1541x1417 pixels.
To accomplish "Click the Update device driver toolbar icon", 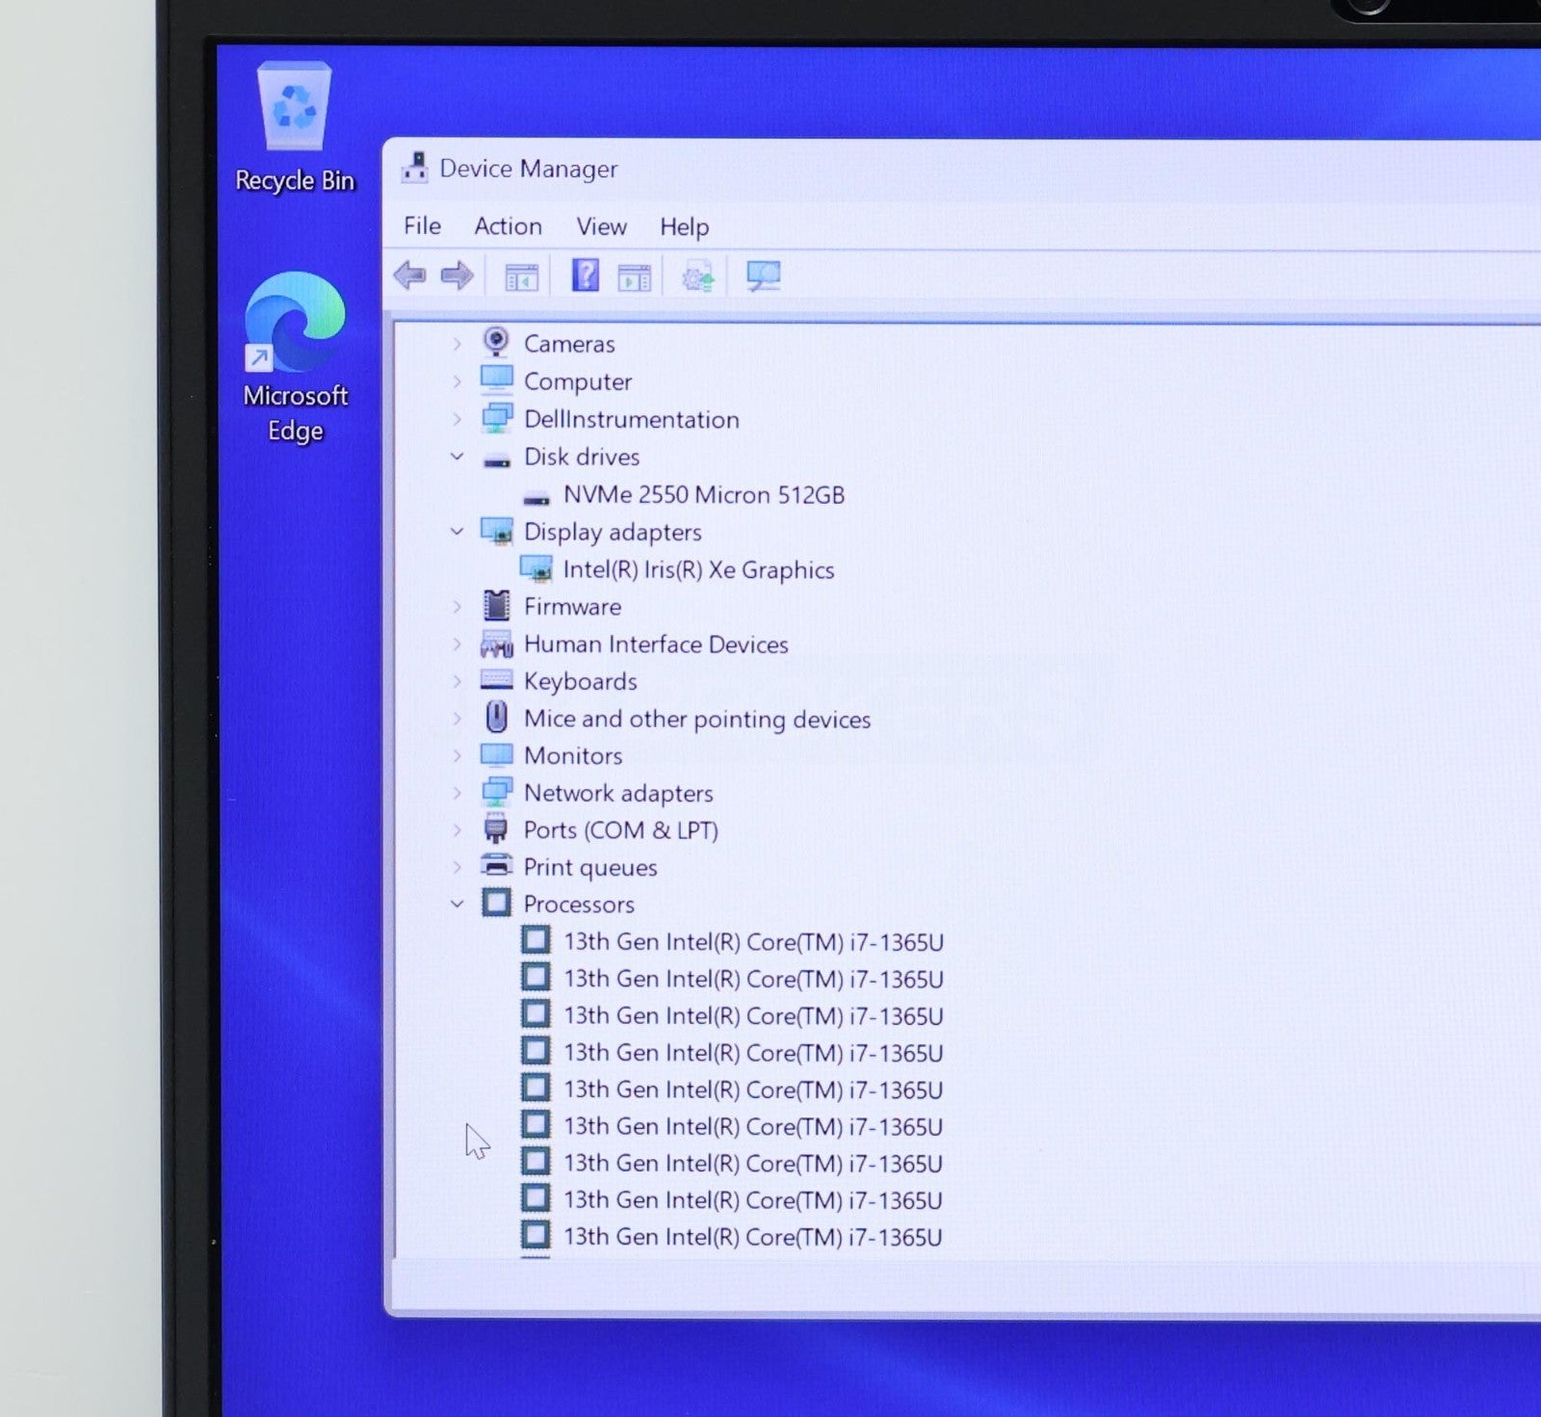I will pyautogui.click(x=698, y=278).
